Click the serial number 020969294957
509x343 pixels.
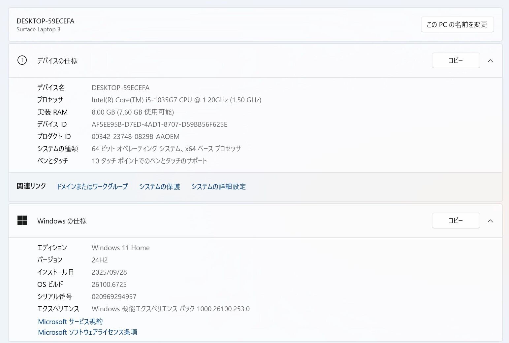(114, 297)
